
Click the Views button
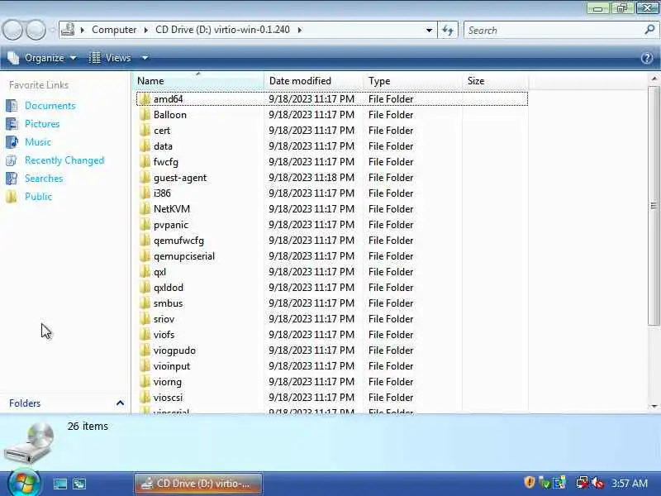coord(111,58)
